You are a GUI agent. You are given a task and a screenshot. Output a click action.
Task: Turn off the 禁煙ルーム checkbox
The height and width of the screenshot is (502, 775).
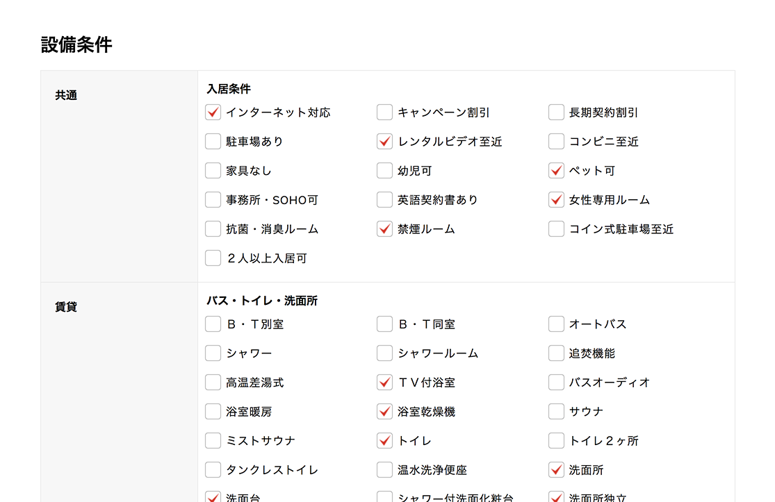(x=385, y=229)
